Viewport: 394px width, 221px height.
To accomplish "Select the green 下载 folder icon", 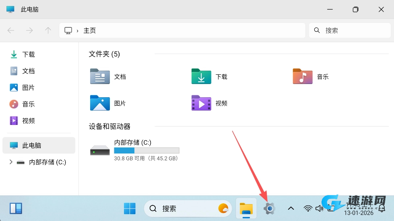I will coord(201,76).
